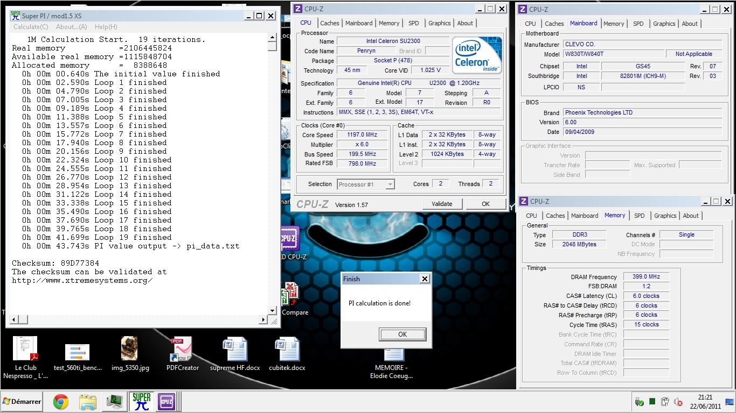This screenshot has width=736, height=413.
Task: Select CPU tab in CPU-Z Memory window
Action: coord(531,216)
